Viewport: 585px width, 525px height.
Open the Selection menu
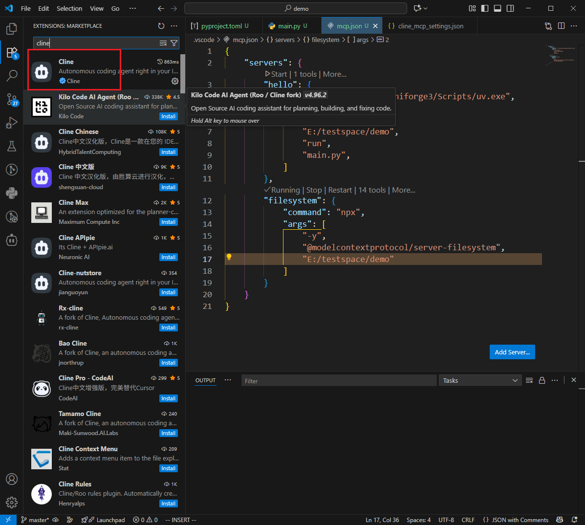[69, 8]
